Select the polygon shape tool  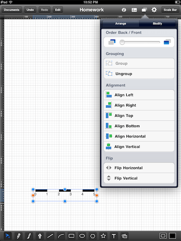[x=93, y=236]
